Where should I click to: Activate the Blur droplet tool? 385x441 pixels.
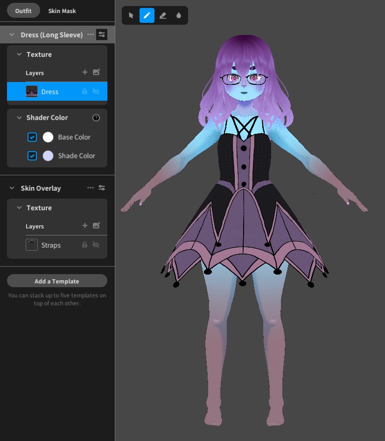[179, 15]
